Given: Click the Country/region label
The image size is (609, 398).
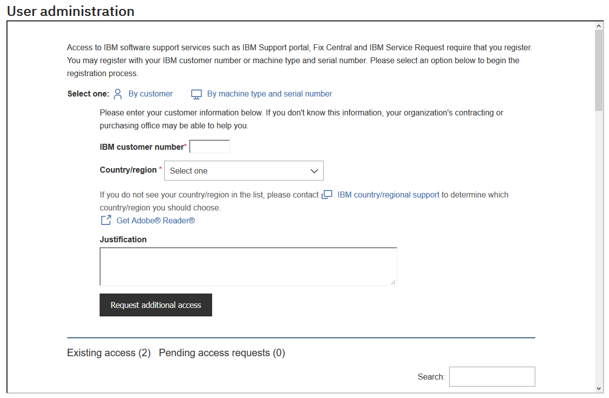Looking at the screenshot, I should (128, 170).
